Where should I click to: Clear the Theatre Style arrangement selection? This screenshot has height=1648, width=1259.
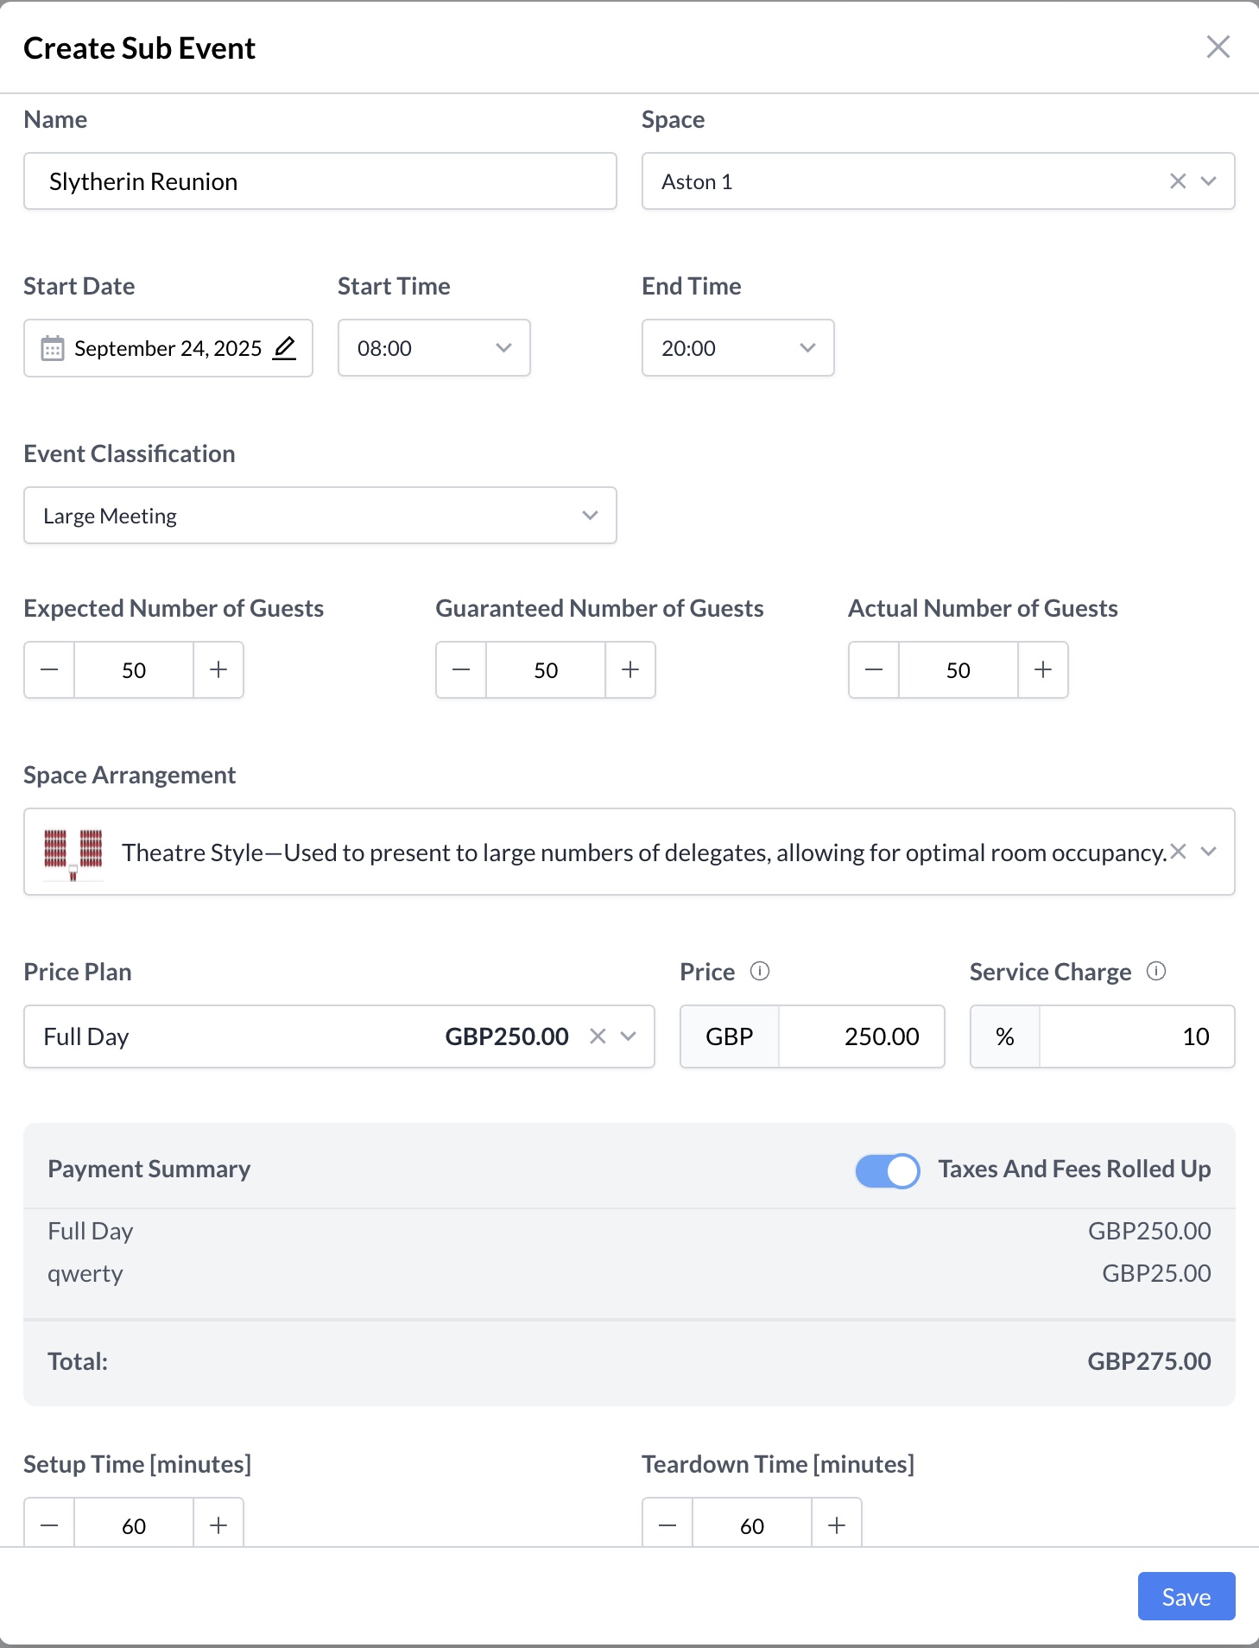click(x=1179, y=852)
